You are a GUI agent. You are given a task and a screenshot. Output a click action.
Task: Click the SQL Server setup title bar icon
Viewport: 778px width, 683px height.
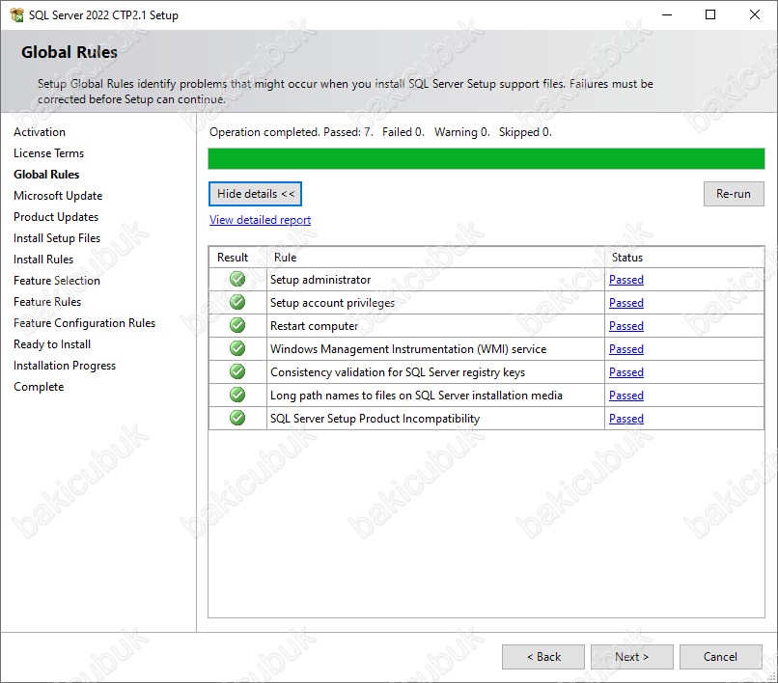coord(16,14)
